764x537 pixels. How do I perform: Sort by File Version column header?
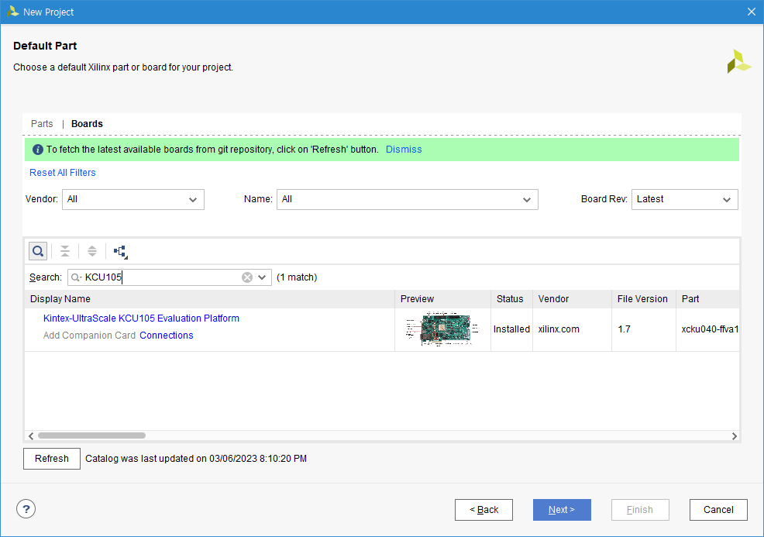[644, 299]
